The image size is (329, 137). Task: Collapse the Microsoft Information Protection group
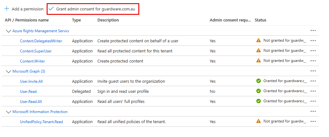tap(8, 112)
